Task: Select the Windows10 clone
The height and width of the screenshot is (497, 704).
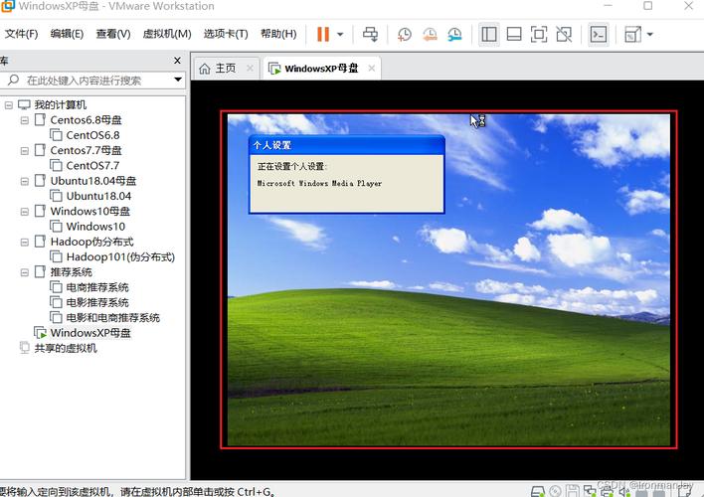Action: click(95, 227)
